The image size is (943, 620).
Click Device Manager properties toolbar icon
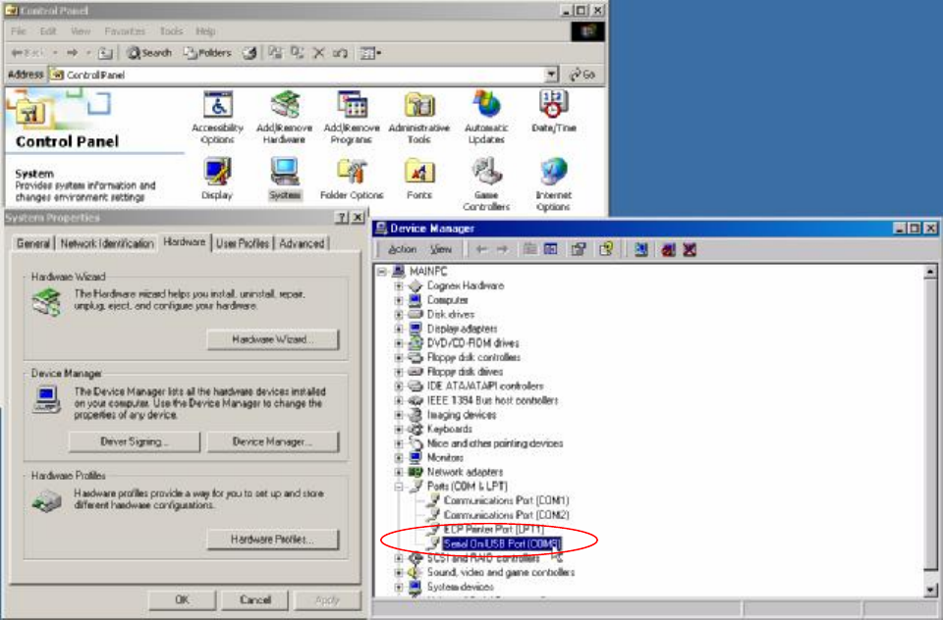pyautogui.click(x=579, y=249)
